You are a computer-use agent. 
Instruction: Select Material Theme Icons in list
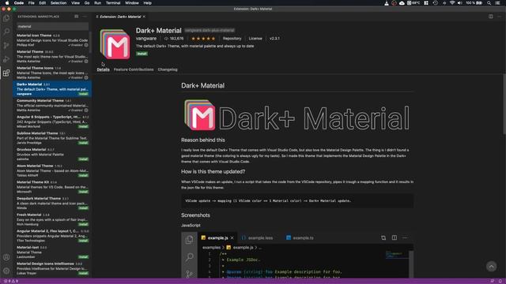(52, 73)
